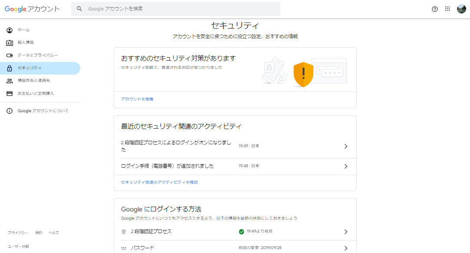This screenshot has height=253, width=470.
Task: Expand chevron for 19:49 activity row
Action: tap(346, 146)
